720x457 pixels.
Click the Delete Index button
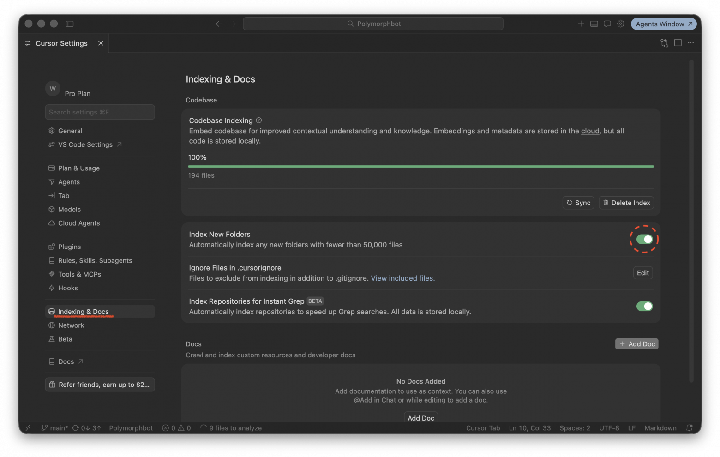coord(626,203)
